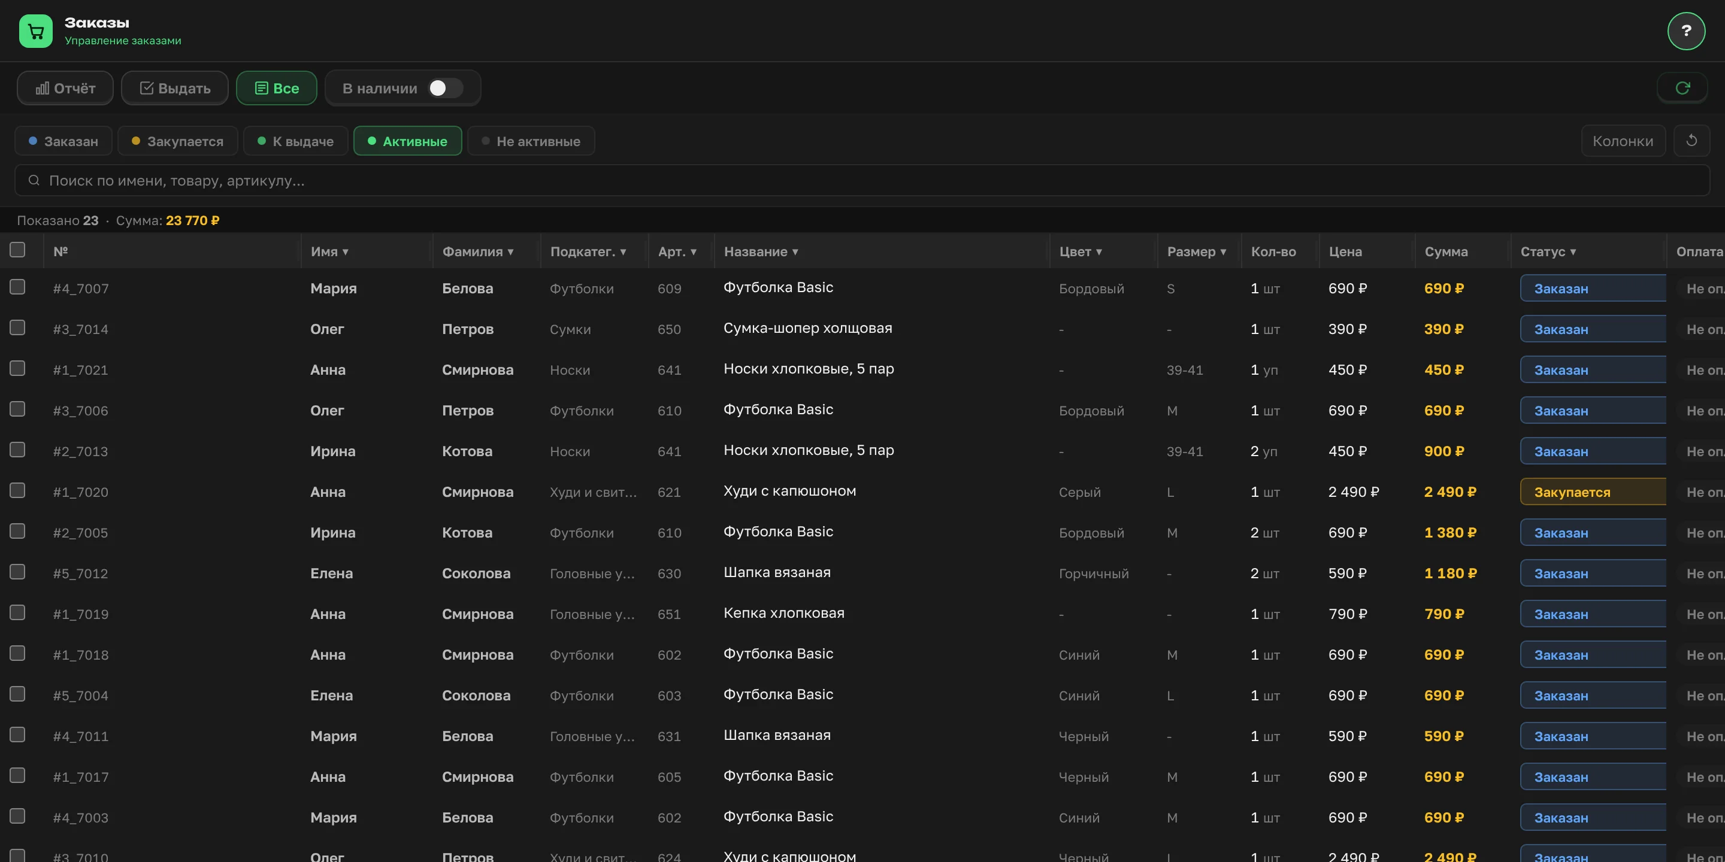
Task: Select the checkbox of order #1_7020
Action: (x=17, y=490)
